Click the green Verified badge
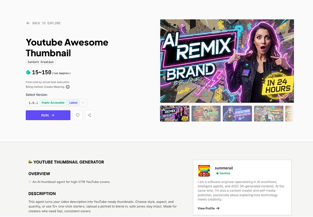This screenshot has width=313, height=217. pos(223,173)
